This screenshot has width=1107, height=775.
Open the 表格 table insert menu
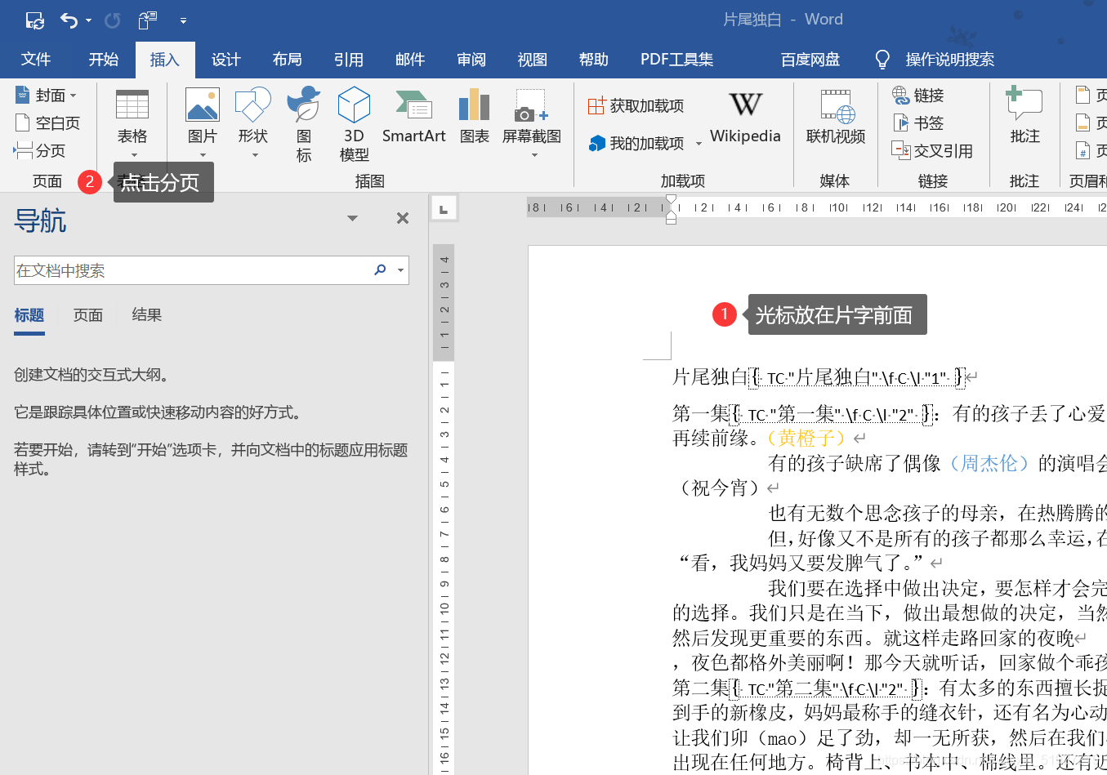pos(132,123)
